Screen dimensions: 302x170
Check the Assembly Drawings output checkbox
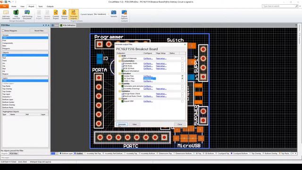182,89
